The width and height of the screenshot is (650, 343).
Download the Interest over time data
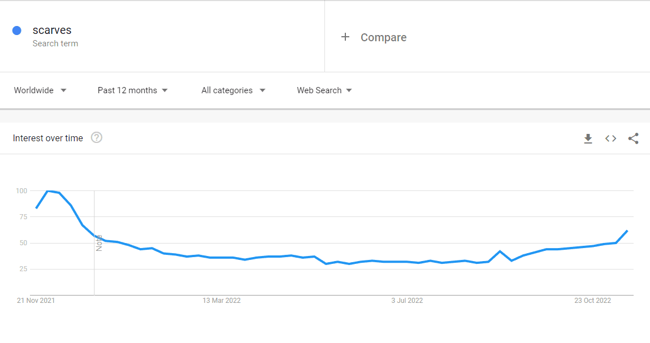[588, 138]
